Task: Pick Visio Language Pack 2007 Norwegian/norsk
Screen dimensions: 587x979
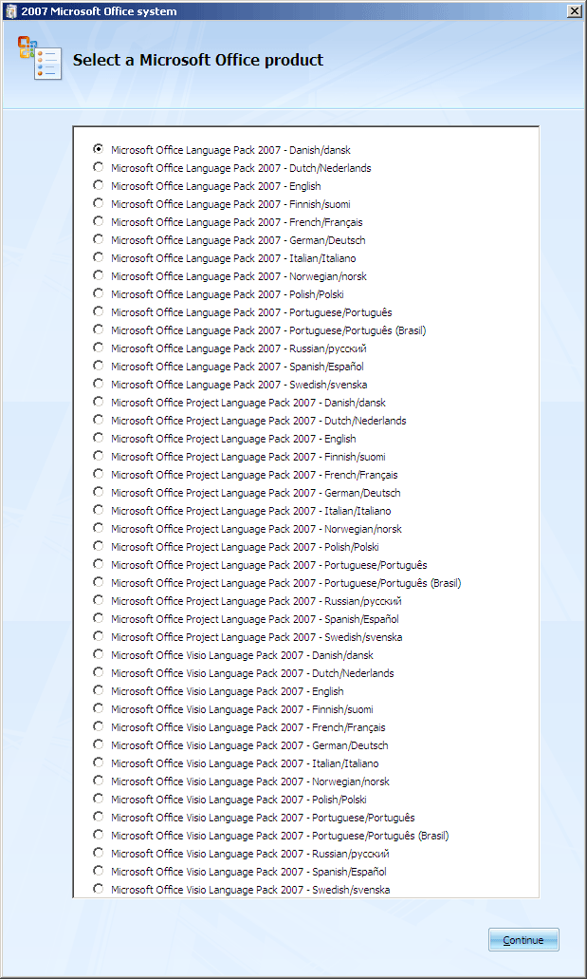Action: tap(98, 781)
